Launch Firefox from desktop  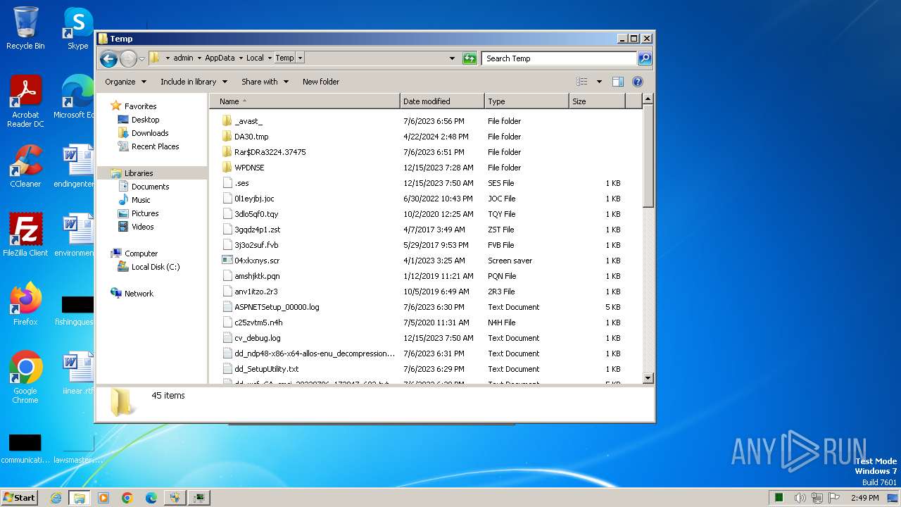[x=25, y=303]
